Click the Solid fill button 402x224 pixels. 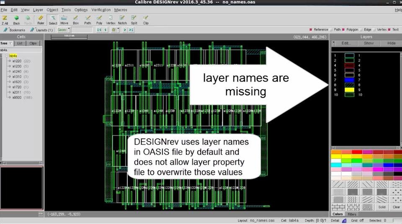382,207
